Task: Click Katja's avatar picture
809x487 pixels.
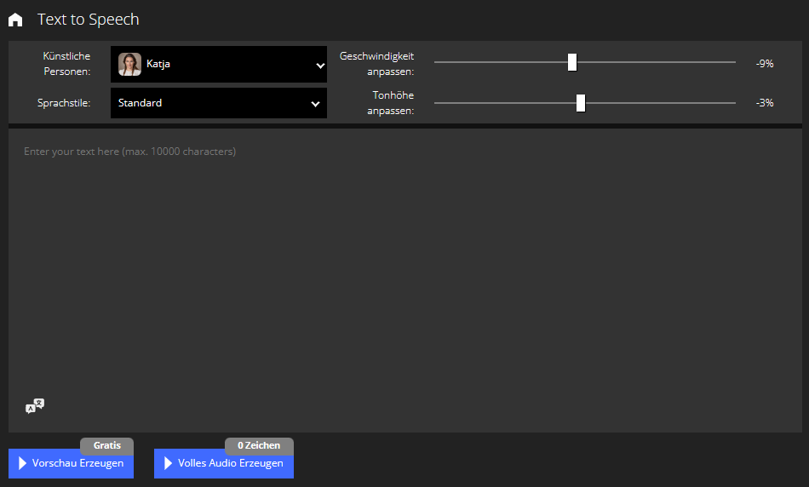Action: (x=129, y=64)
